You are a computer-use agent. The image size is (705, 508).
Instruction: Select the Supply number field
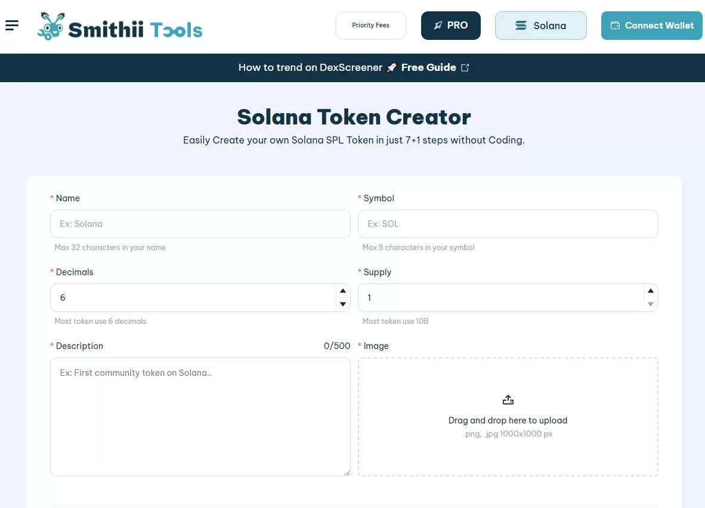point(500,298)
